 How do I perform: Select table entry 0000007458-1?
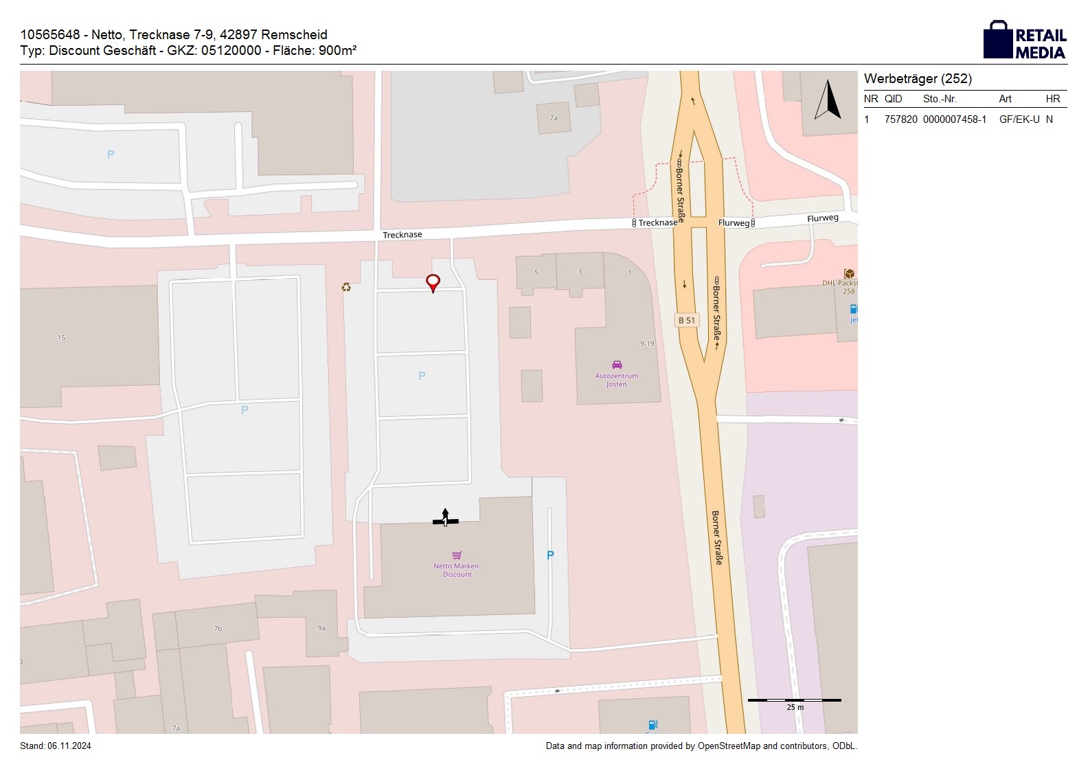(954, 119)
